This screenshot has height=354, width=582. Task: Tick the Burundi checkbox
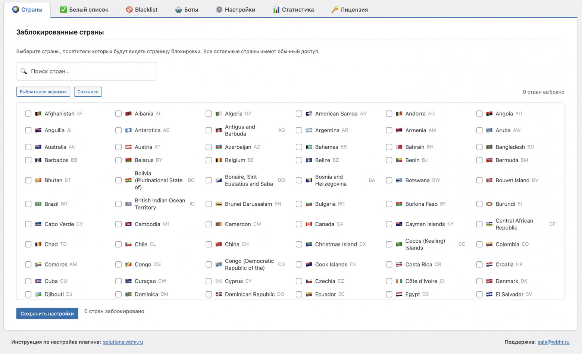[479, 204]
